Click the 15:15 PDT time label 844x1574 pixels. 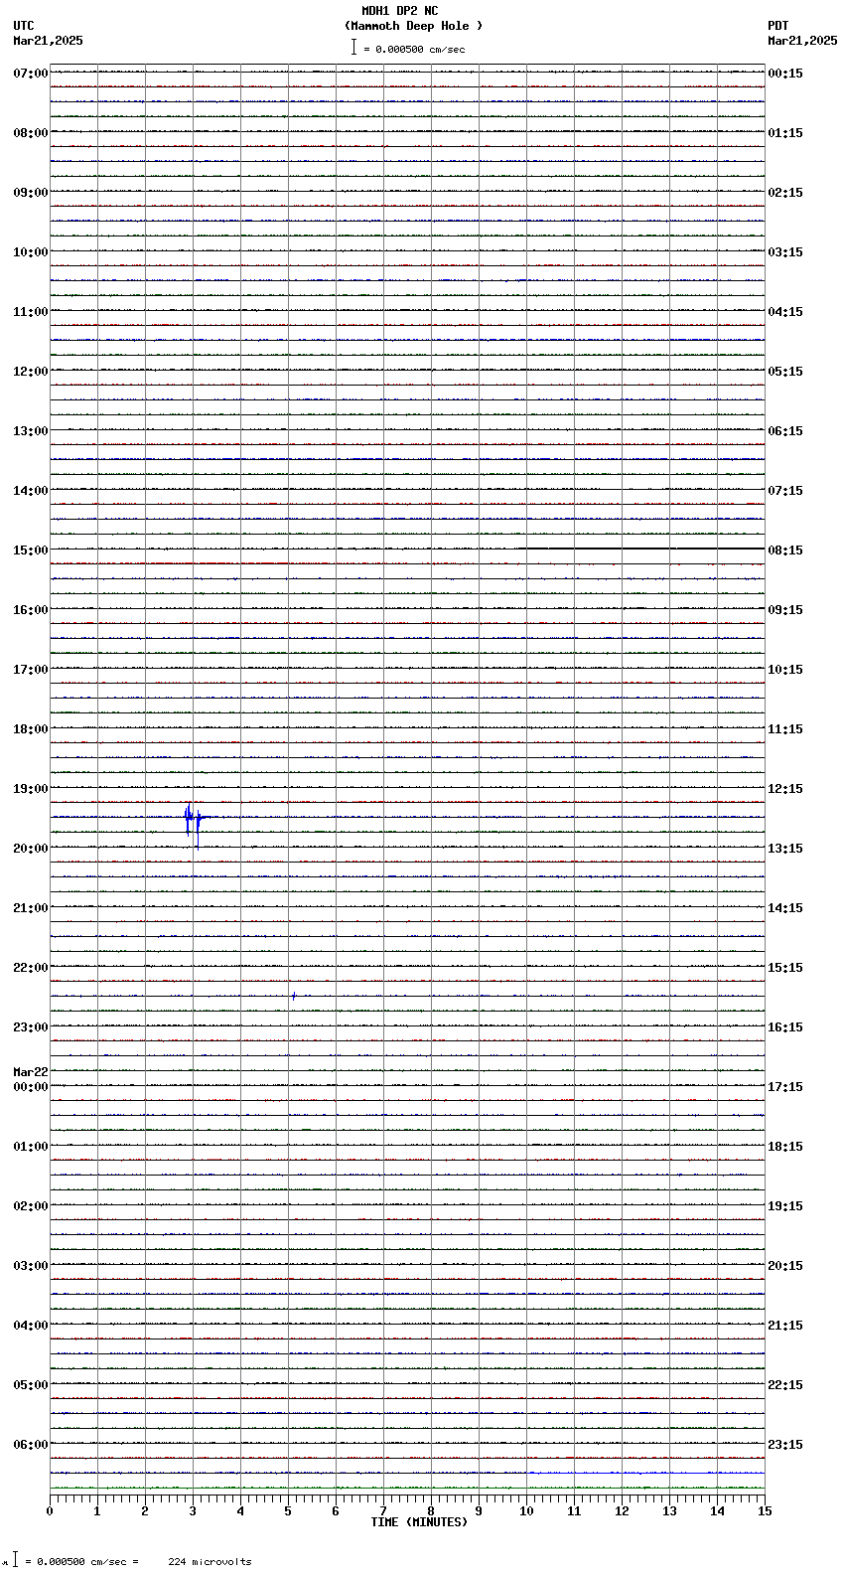click(x=785, y=968)
